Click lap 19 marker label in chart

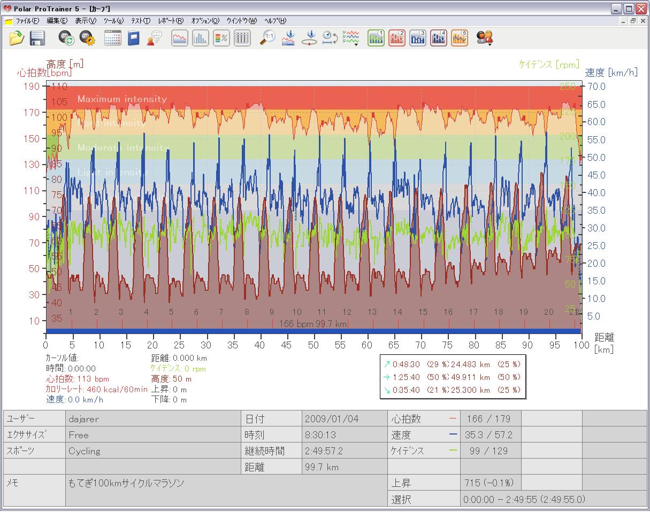pos(523,312)
